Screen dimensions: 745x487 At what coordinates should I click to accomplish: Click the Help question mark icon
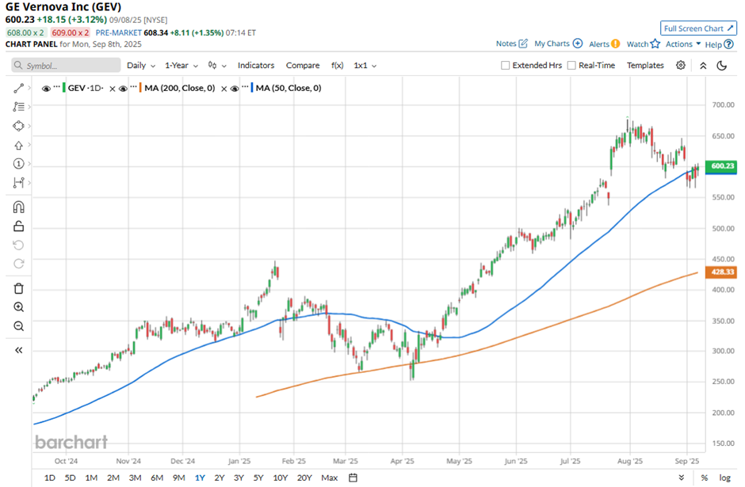tap(729, 44)
